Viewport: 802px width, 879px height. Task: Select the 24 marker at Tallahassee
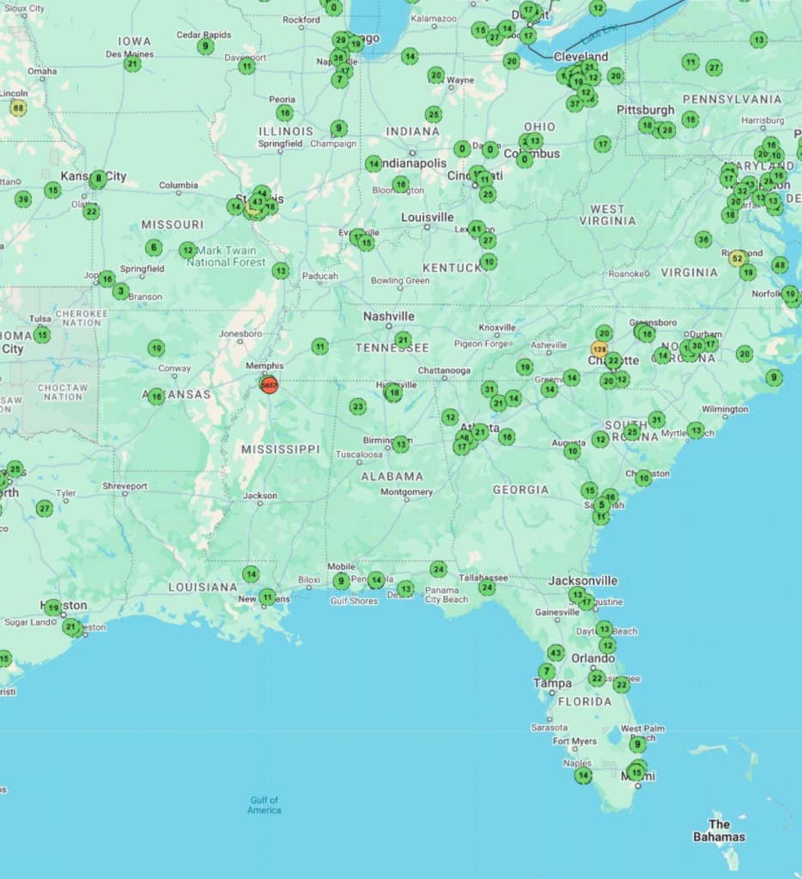(x=487, y=588)
